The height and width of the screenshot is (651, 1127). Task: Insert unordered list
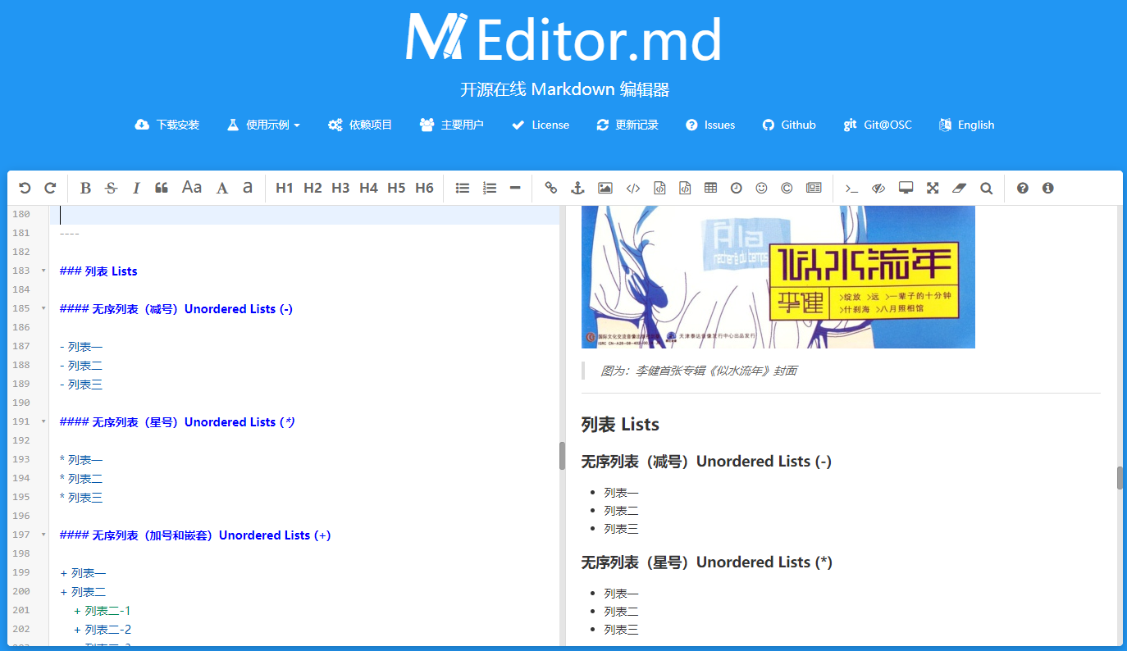[x=463, y=188]
